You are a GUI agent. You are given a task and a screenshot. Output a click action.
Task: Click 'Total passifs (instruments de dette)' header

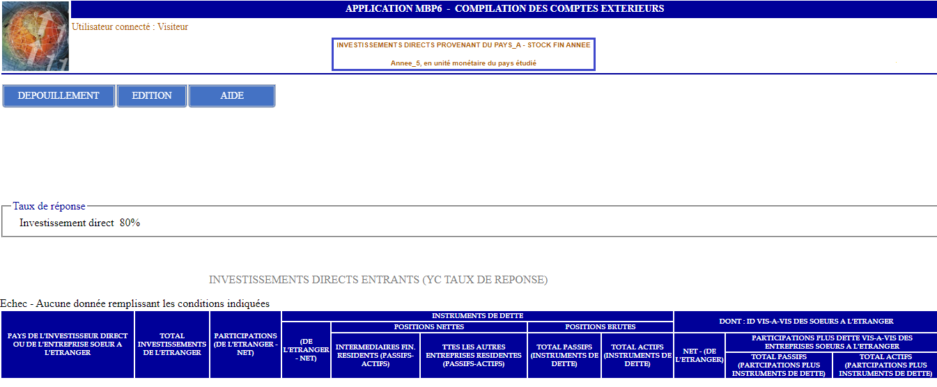pyautogui.click(x=564, y=355)
